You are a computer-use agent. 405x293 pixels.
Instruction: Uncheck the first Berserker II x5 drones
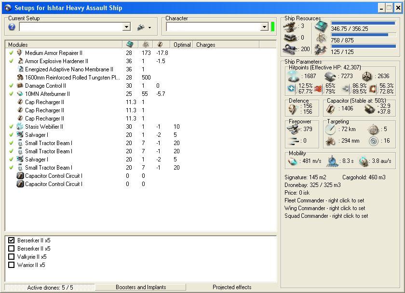[x=11, y=240]
